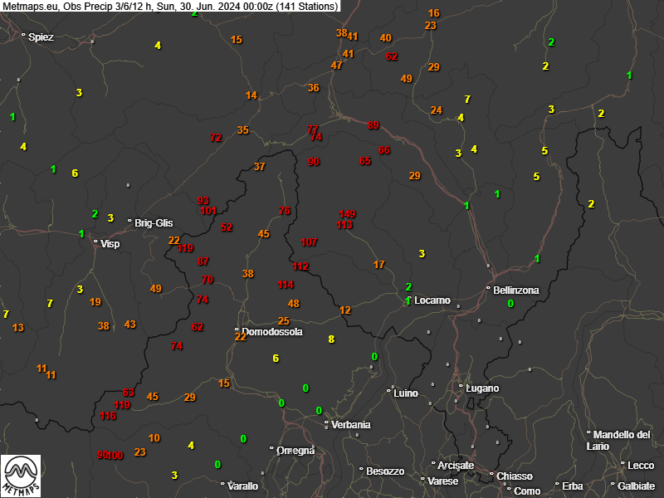Select the Lecco city label
The height and width of the screenshot is (498, 664).
click(x=641, y=466)
